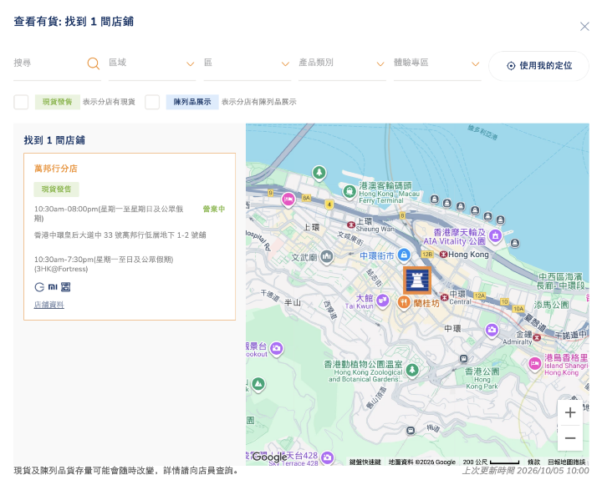The image size is (602, 490).
Task: Click the Sky Terrace 428 camera marker
Action: tap(327, 457)
